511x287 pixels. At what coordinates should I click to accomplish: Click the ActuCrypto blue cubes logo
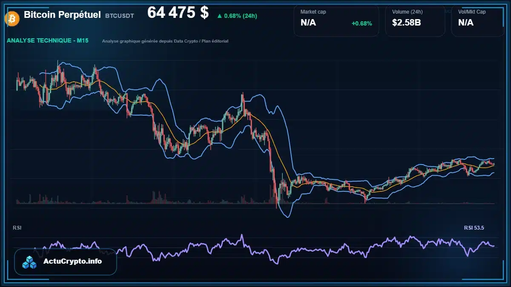pyautogui.click(x=30, y=262)
